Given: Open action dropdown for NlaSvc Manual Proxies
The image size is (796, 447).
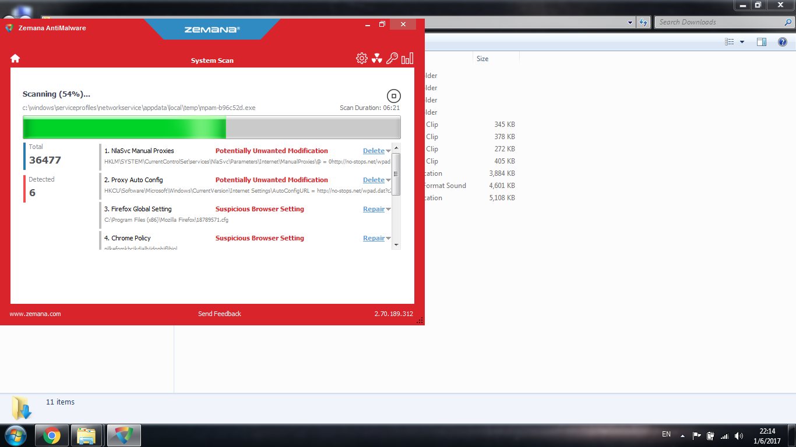Looking at the screenshot, I should pyautogui.click(x=389, y=151).
